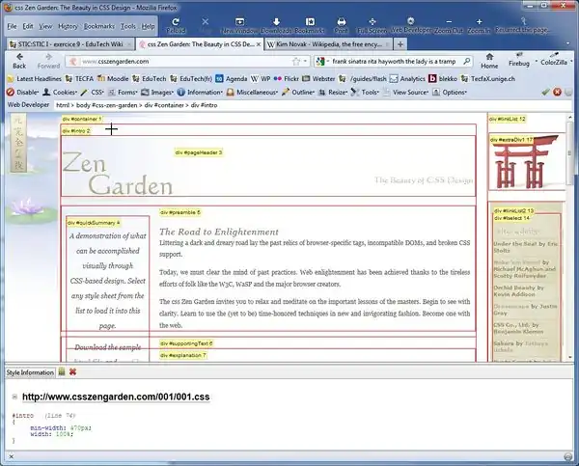Click the Reload toolbar icon

[x=176, y=21]
